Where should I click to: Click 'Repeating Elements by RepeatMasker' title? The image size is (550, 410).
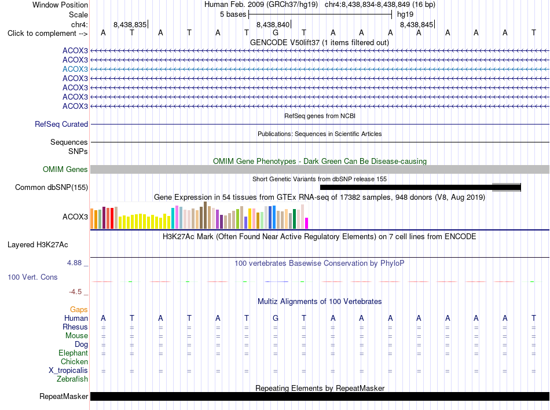[x=320, y=388]
